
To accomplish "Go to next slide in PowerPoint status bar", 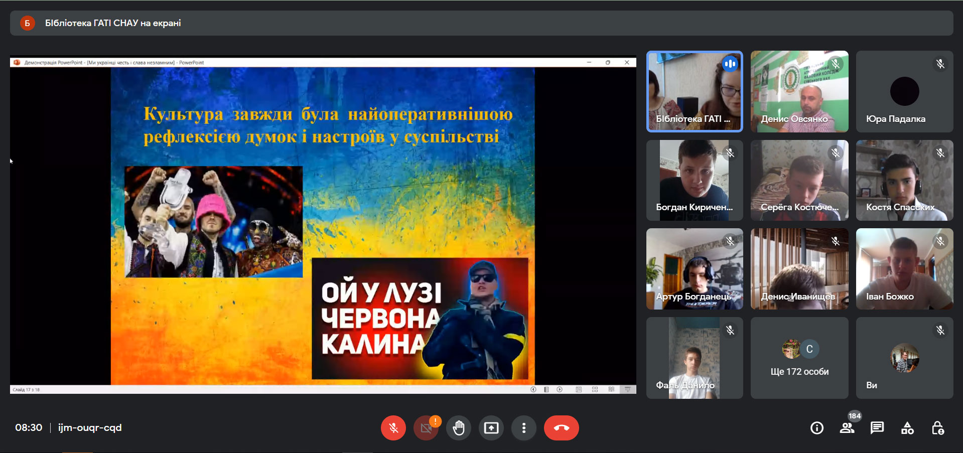I will pos(560,389).
